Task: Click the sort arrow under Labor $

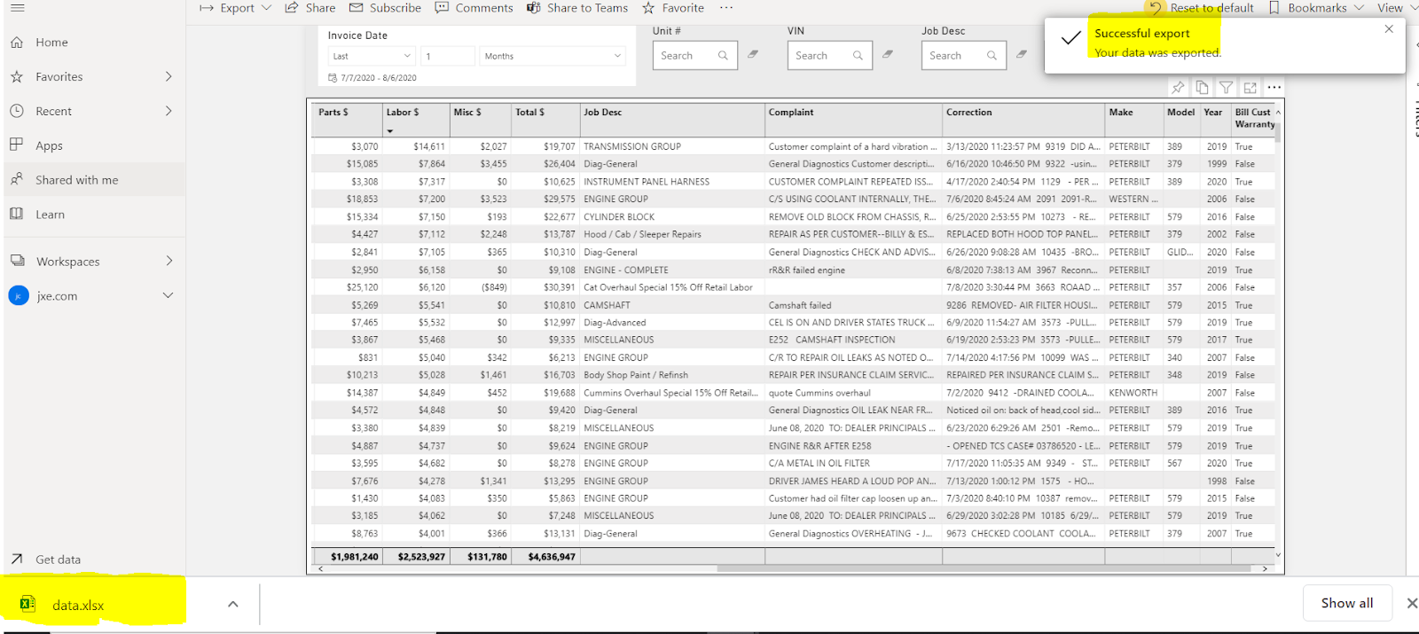Action: [389, 131]
